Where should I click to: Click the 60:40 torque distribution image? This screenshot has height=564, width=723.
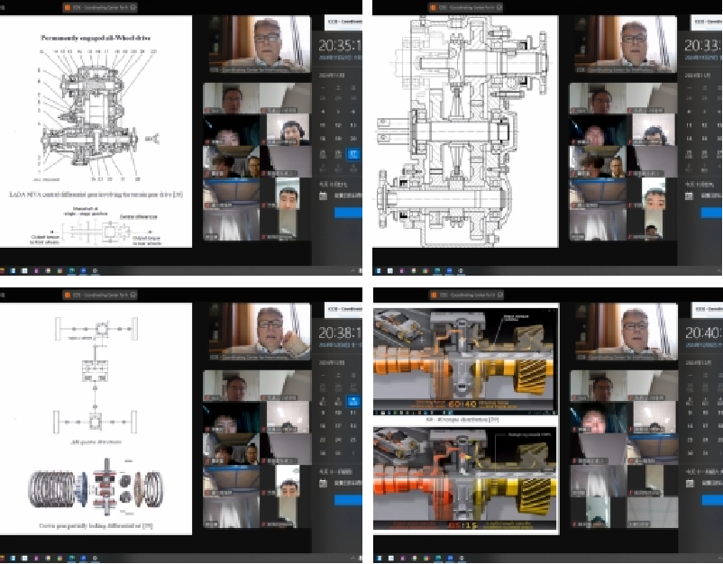465,360
